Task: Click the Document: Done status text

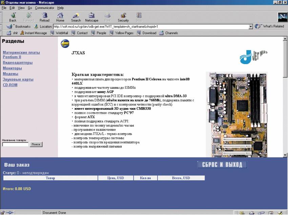Action: (x=54, y=213)
